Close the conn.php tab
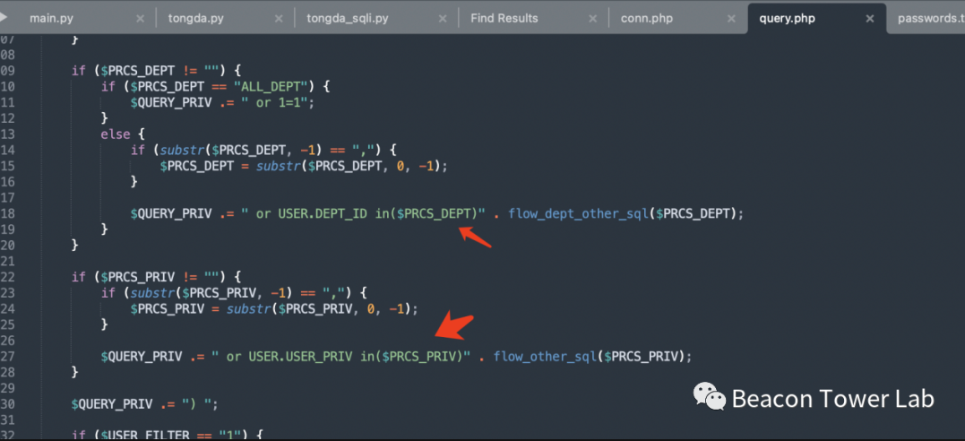Viewport: 965px width, 441px height. (731, 19)
